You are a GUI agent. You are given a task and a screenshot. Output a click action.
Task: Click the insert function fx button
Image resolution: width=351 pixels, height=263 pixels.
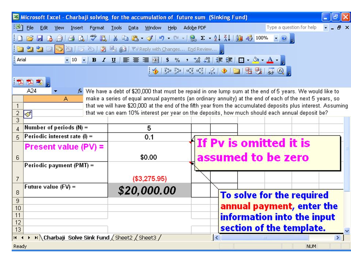point(80,91)
